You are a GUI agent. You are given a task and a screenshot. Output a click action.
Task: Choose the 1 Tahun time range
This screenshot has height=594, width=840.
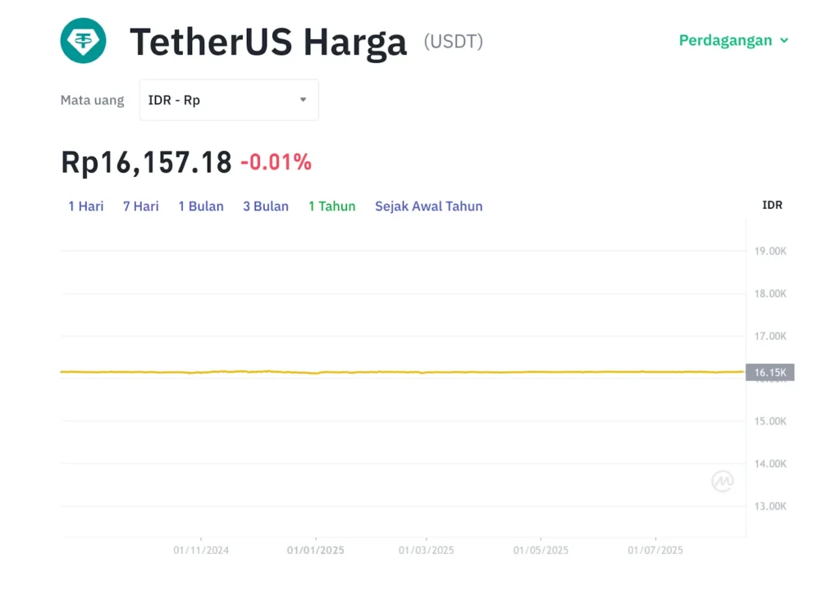pyautogui.click(x=332, y=206)
